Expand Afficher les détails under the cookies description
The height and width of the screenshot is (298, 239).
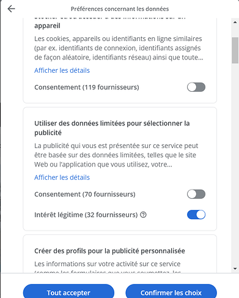(62, 70)
